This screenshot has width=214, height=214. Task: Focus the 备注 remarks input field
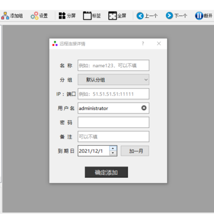114,137
